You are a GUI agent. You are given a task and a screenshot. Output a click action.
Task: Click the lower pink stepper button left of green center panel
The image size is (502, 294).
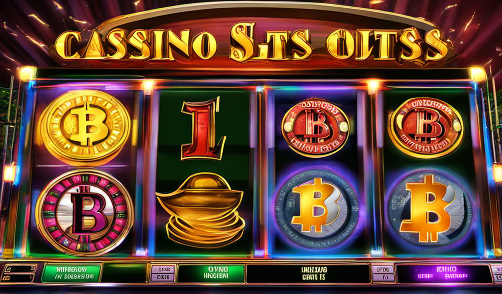pos(163,277)
